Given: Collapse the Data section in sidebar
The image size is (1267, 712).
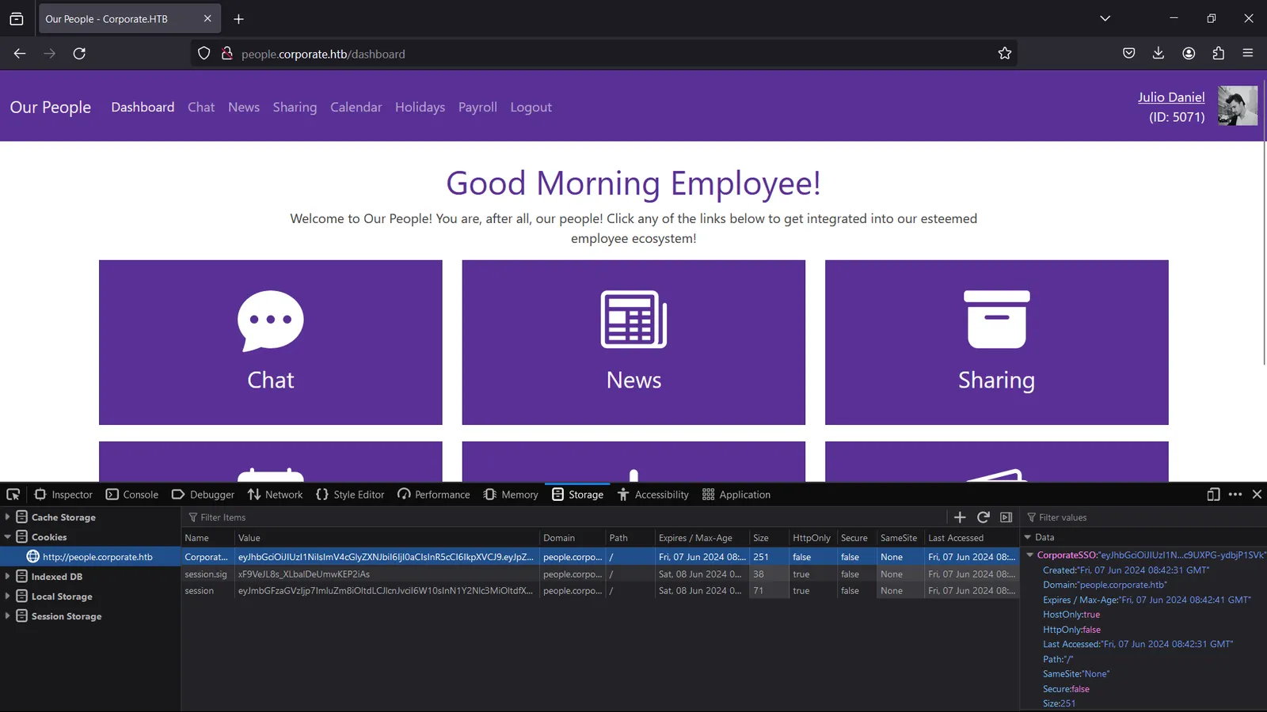Looking at the screenshot, I should (x=1028, y=537).
